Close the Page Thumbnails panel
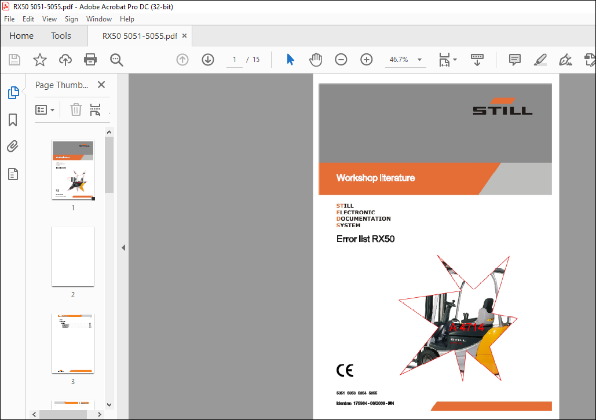Screen dimensions: 596x420 [101, 85]
